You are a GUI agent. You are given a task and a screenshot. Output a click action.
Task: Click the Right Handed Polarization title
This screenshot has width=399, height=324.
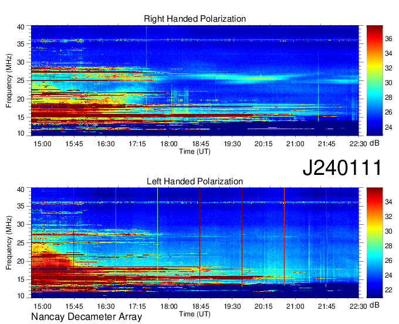[x=195, y=19]
